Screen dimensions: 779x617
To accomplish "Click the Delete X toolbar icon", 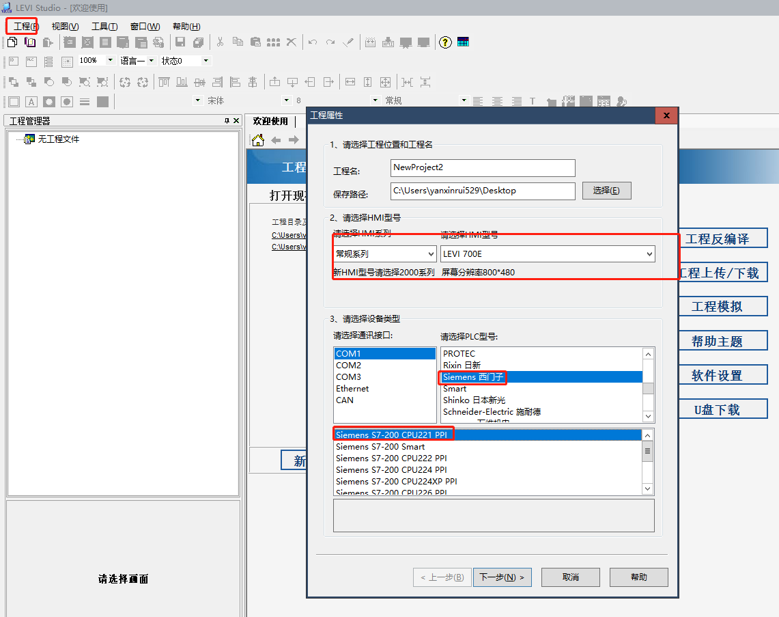I will click(292, 42).
